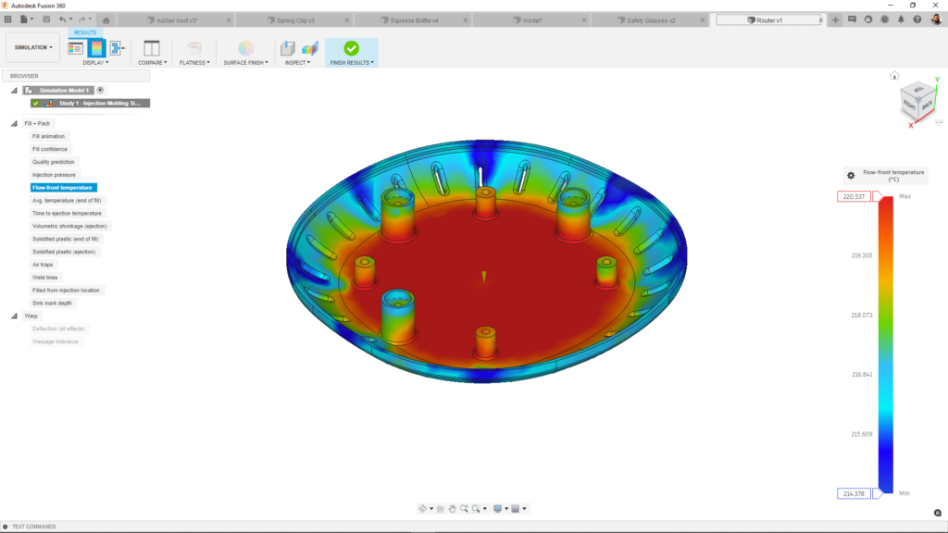Click the legend settings gear icon
Screen dimensions: 948x533
click(x=851, y=175)
